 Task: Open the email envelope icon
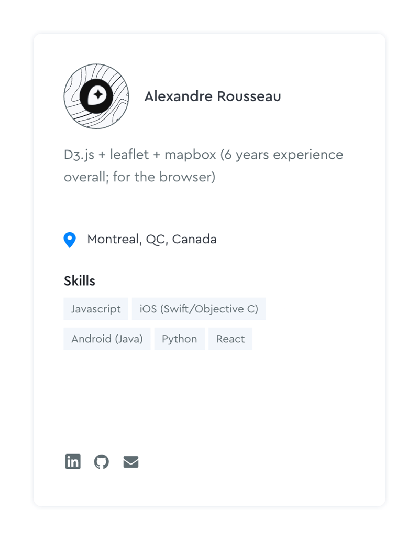(x=130, y=461)
